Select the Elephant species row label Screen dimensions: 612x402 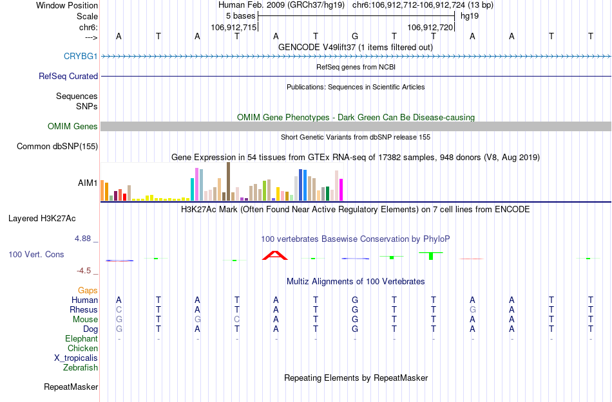pyautogui.click(x=81, y=338)
